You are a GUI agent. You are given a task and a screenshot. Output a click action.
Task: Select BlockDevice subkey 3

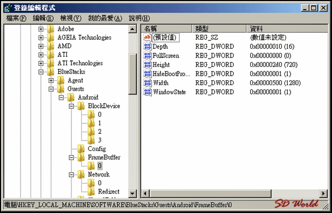coord(100,140)
